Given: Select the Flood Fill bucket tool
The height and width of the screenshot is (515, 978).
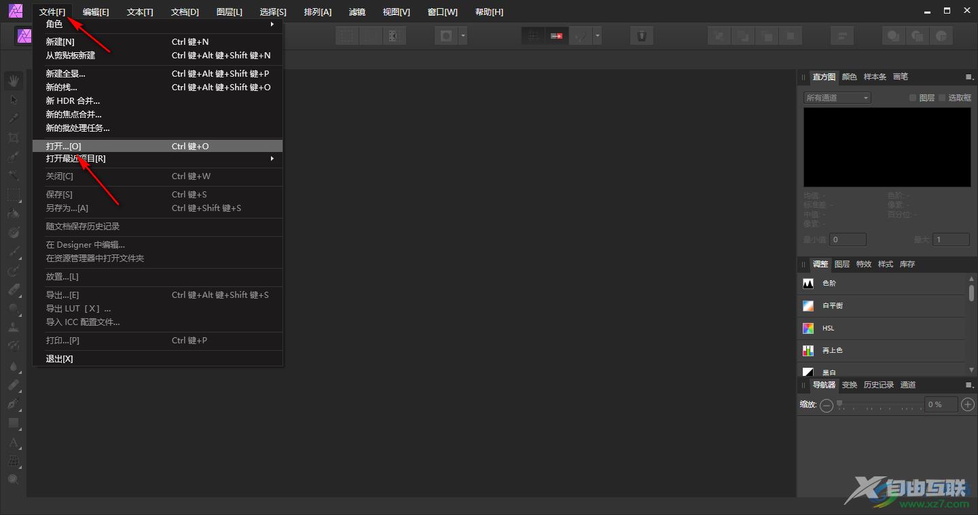Looking at the screenshot, I should point(14,214).
